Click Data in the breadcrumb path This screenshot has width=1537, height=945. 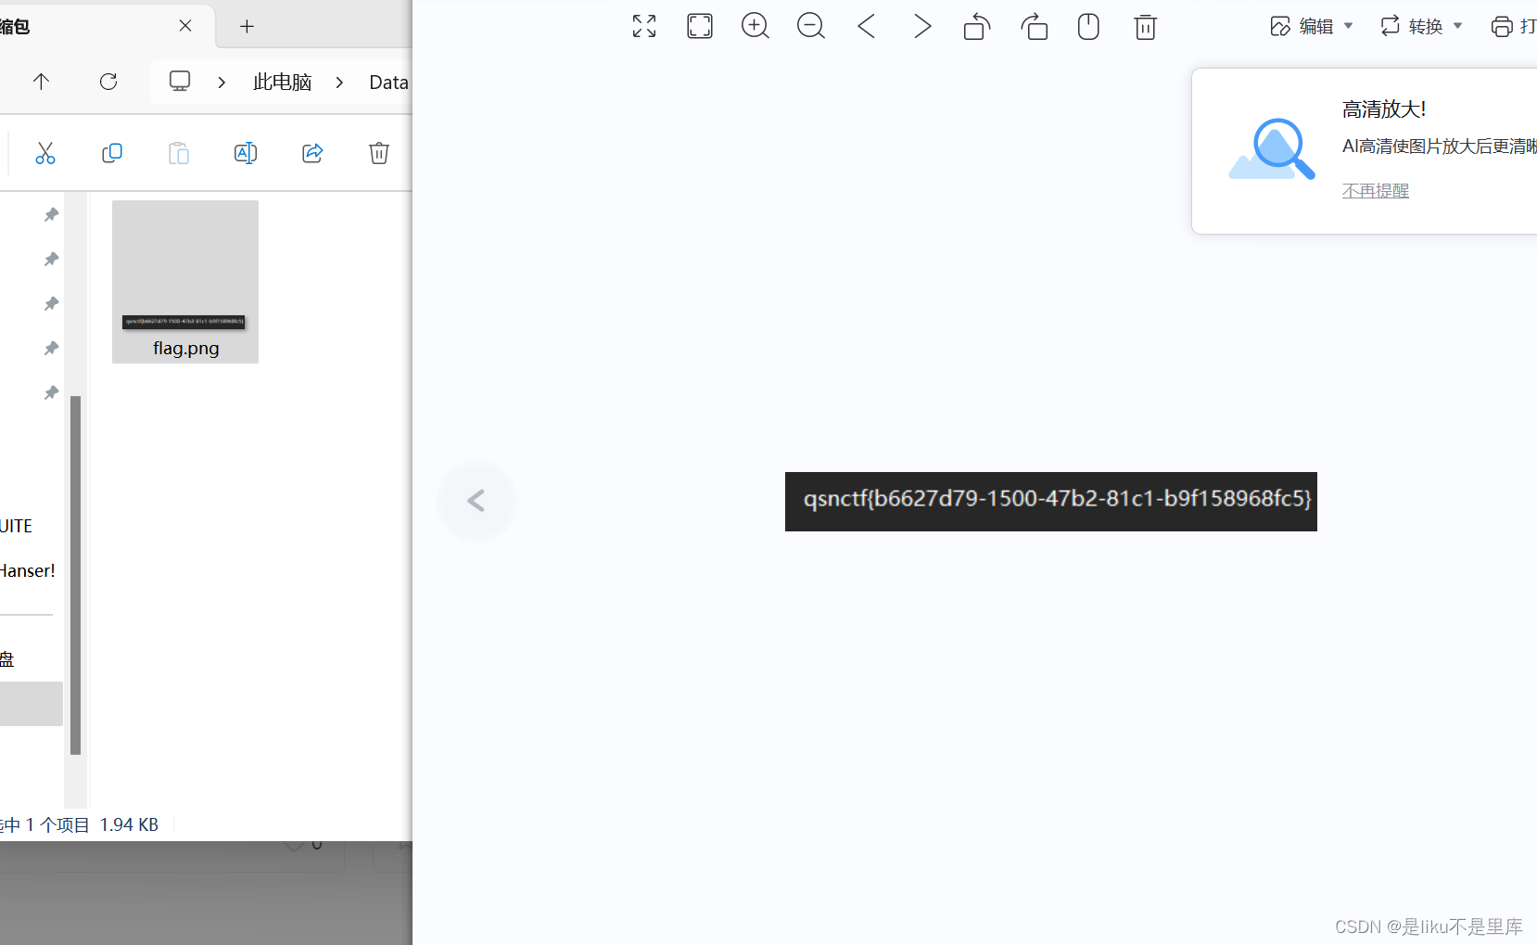[x=388, y=83]
